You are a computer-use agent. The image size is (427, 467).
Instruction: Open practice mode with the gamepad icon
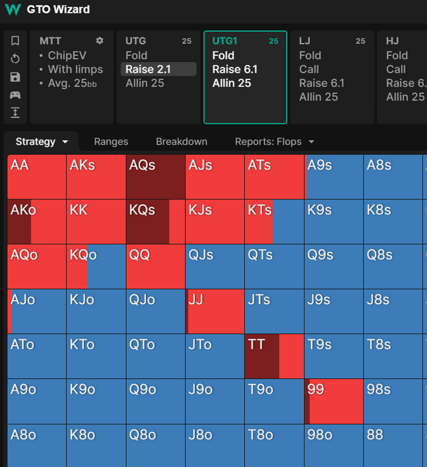click(x=15, y=95)
